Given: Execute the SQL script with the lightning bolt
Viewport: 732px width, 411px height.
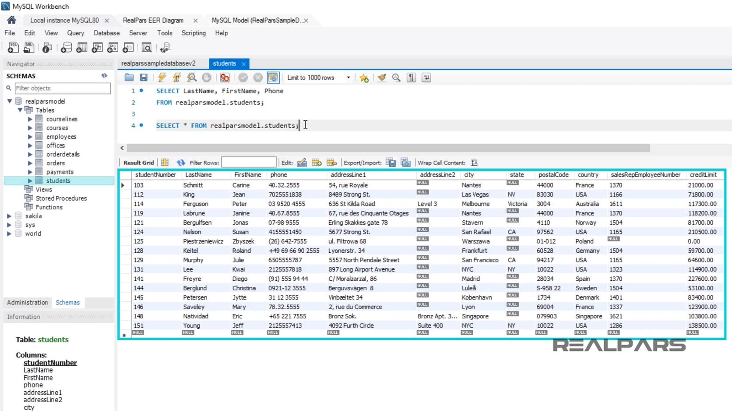Looking at the screenshot, I should point(162,77).
